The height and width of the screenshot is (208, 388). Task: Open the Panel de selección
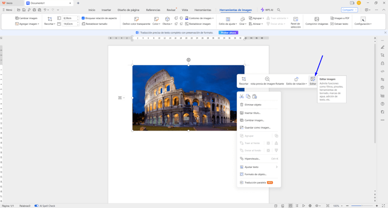pyautogui.click(x=296, y=21)
